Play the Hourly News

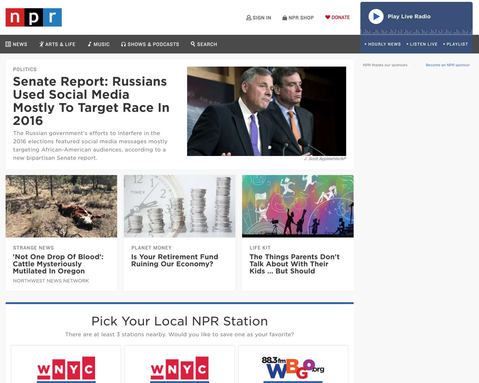pos(383,44)
